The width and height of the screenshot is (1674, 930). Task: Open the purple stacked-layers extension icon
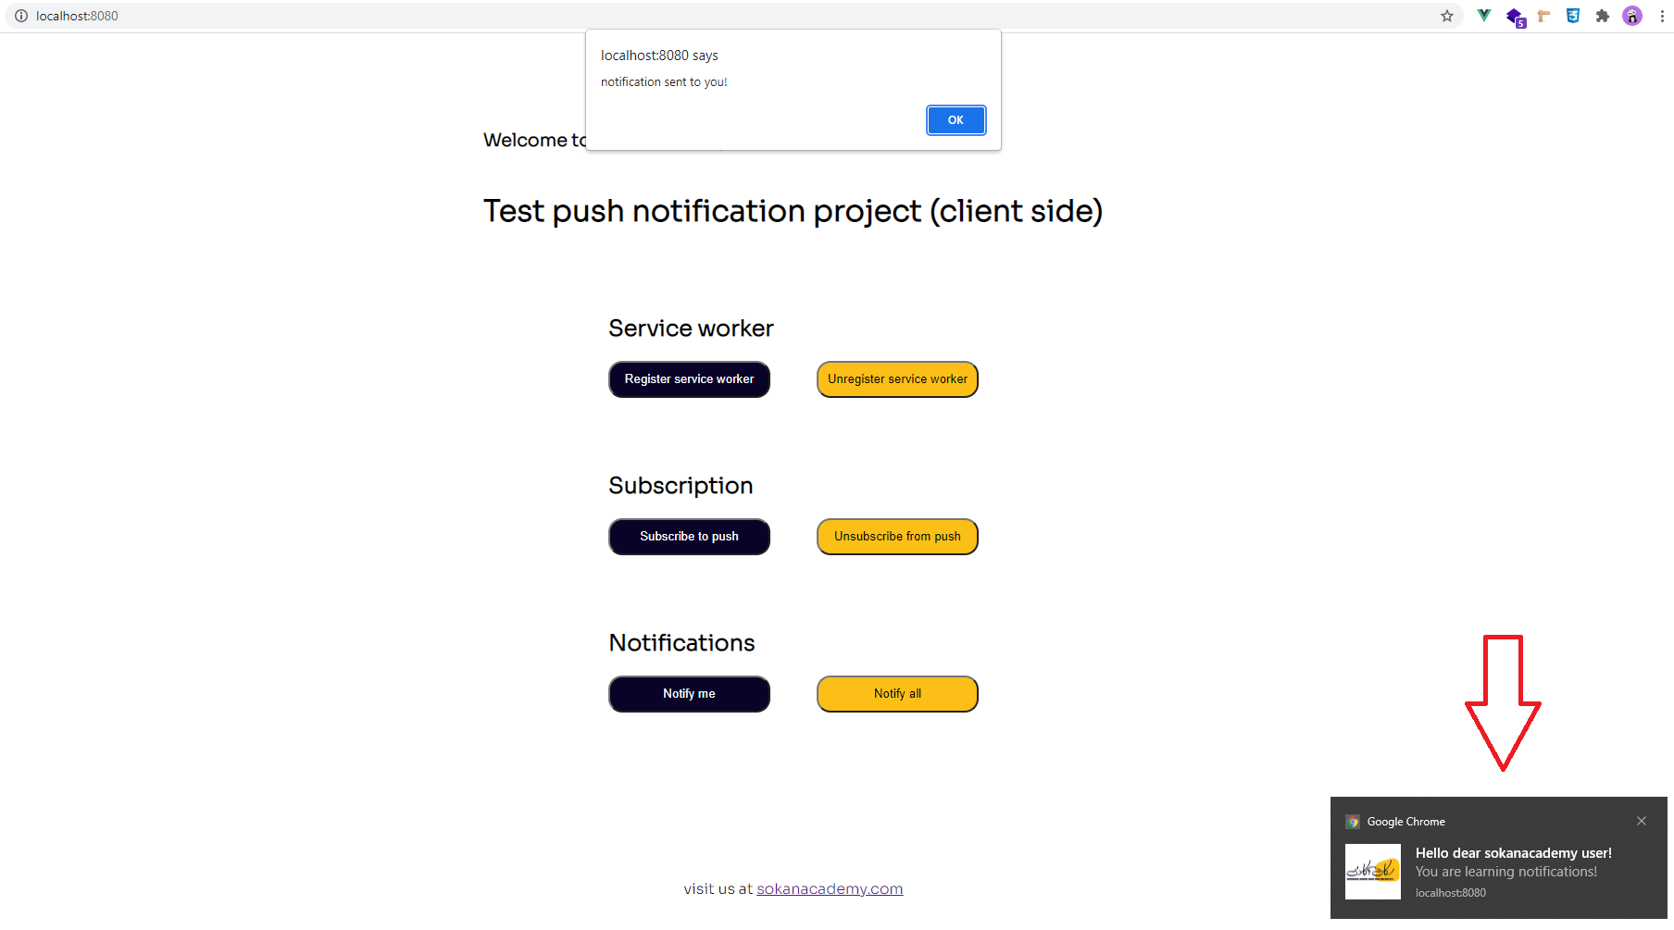[x=1515, y=17]
